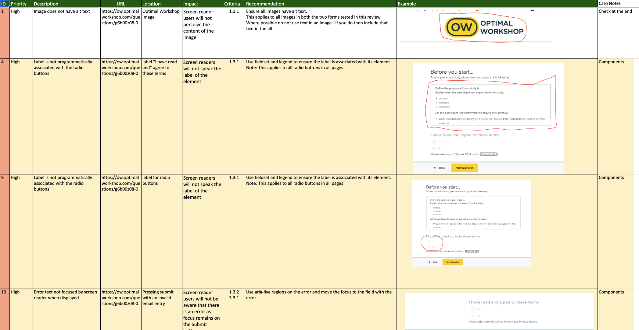Select the Location column header

point(162,4)
